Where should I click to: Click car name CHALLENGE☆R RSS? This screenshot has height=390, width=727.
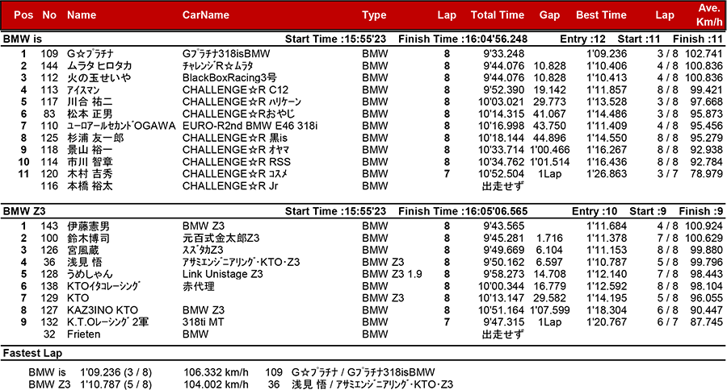point(237,162)
